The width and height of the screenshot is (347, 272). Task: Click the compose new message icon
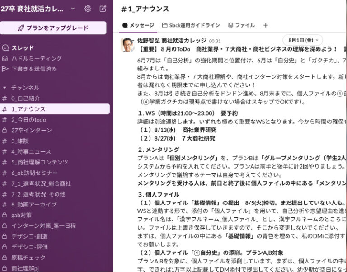103,9
